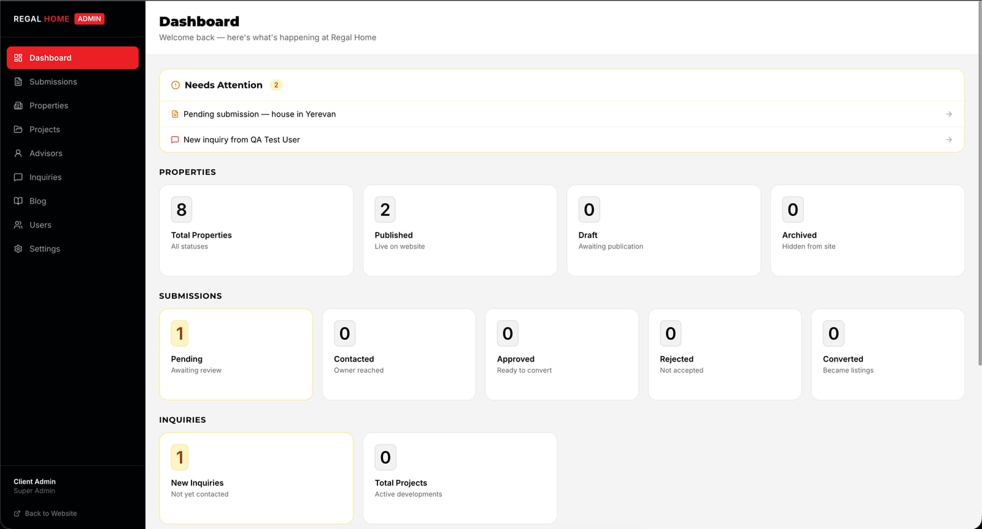This screenshot has width=982, height=529.
Task: Click the REGAL HOME logo
Action: (x=41, y=19)
